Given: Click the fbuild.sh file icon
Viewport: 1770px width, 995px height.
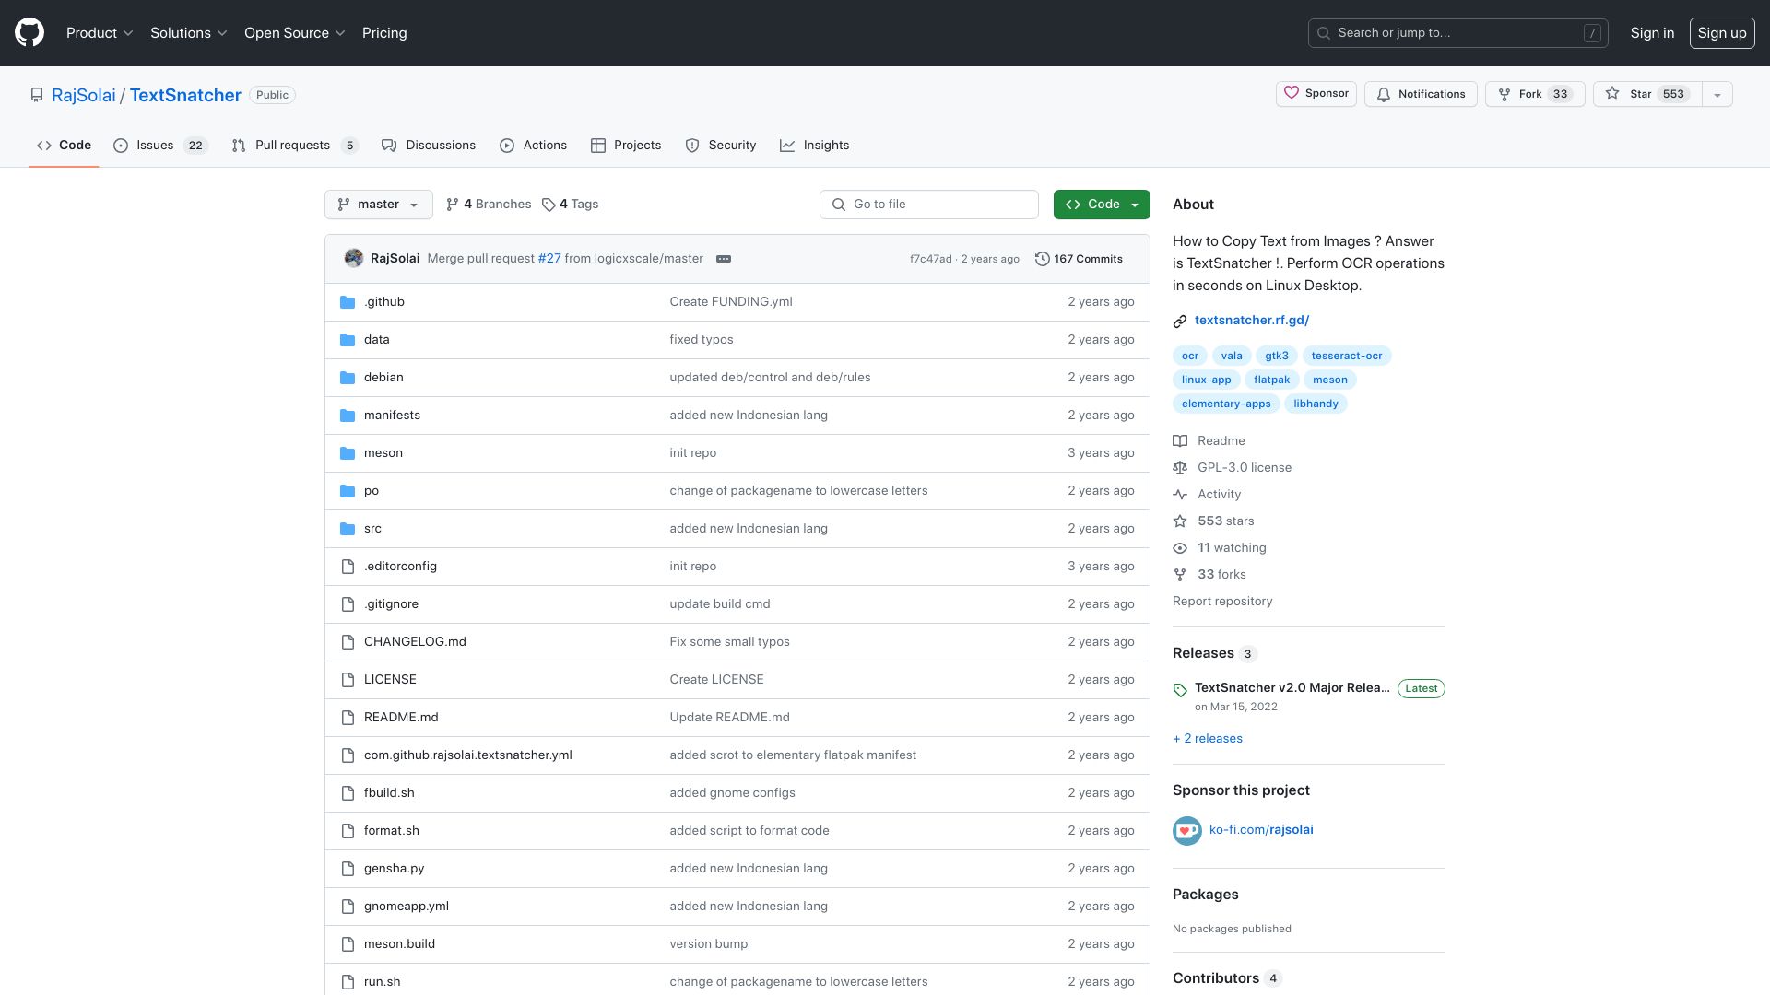Looking at the screenshot, I should coord(348,793).
